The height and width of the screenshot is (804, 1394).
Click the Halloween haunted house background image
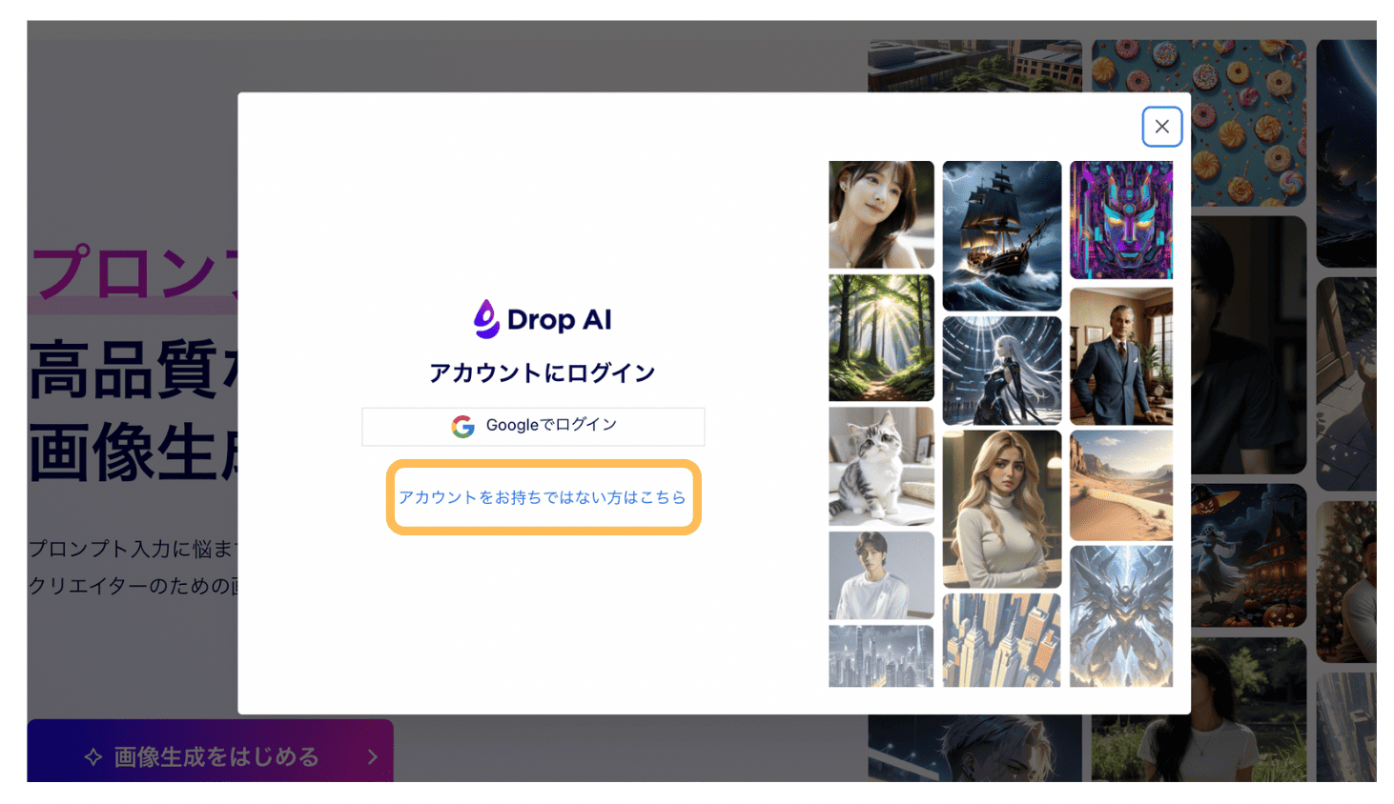1248,555
